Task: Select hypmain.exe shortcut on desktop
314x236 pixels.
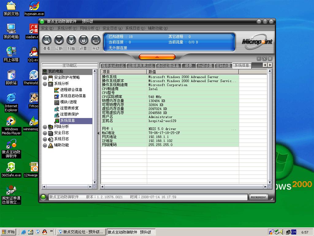Action: click(34, 9)
